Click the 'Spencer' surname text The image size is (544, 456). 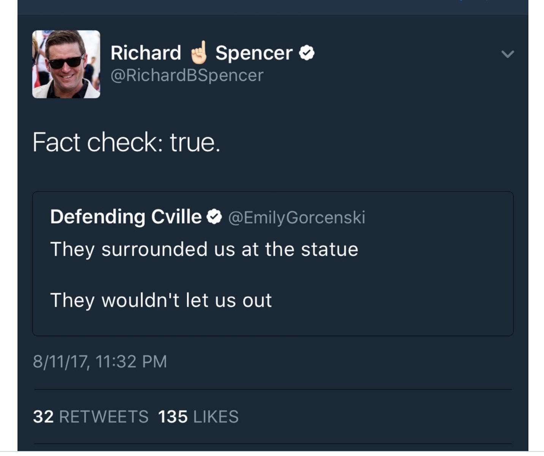point(254,53)
